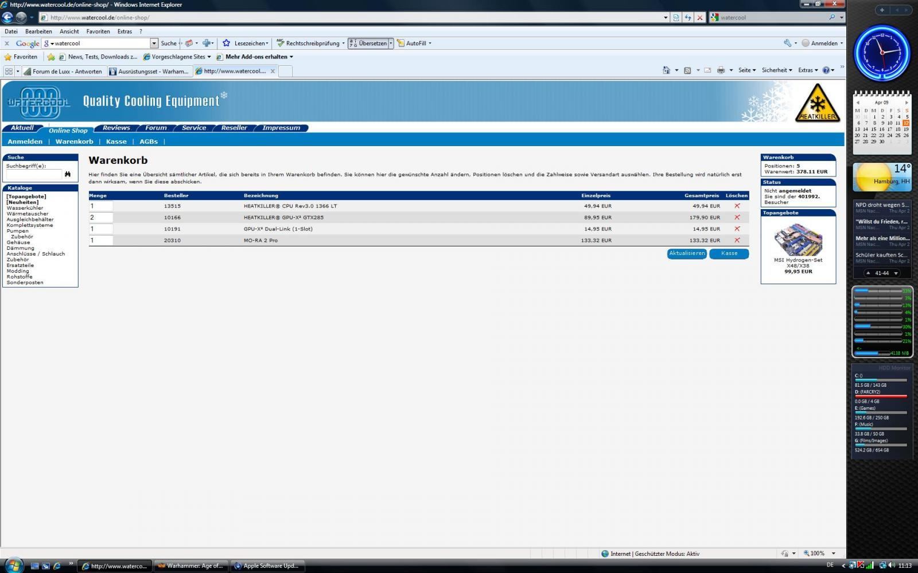This screenshot has height=573, width=918.
Task: Open the new blank tab button
Action: [285, 71]
